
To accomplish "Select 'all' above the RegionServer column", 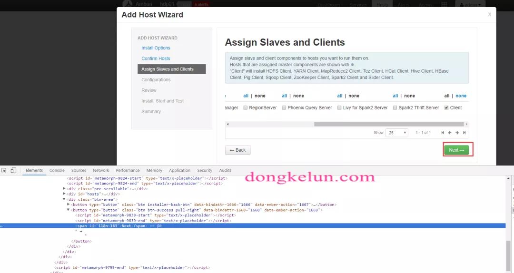I will [x=246, y=96].
